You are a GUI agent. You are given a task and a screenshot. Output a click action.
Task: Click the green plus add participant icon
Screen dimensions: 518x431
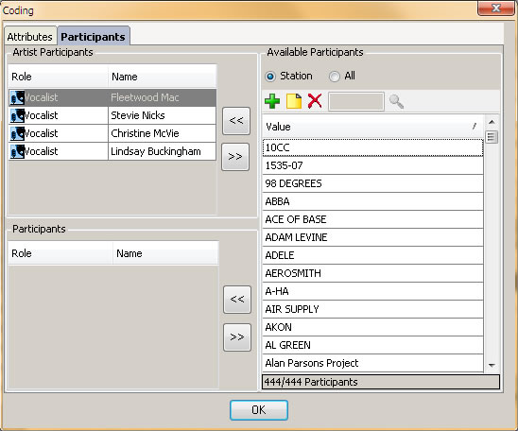point(272,101)
